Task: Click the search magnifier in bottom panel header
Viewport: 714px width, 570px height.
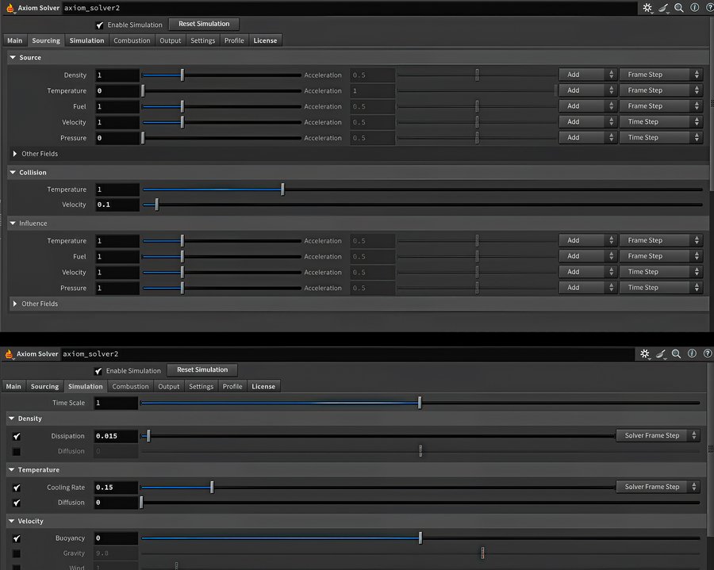Action: click(676, 354)
